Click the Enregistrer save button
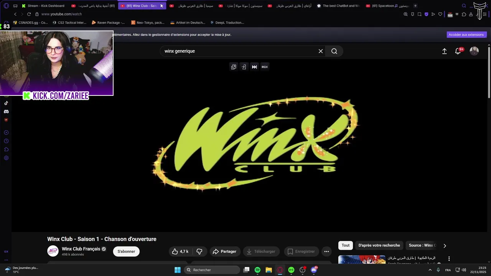 (x=301, y=251)
